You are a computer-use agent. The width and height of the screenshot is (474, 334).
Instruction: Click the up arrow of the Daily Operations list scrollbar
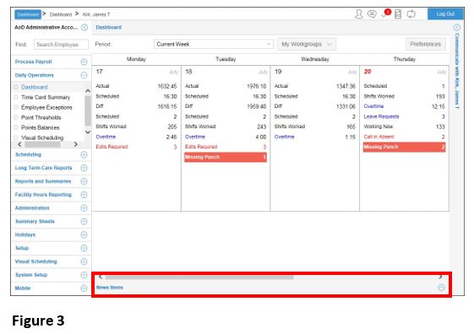point(88,91)
